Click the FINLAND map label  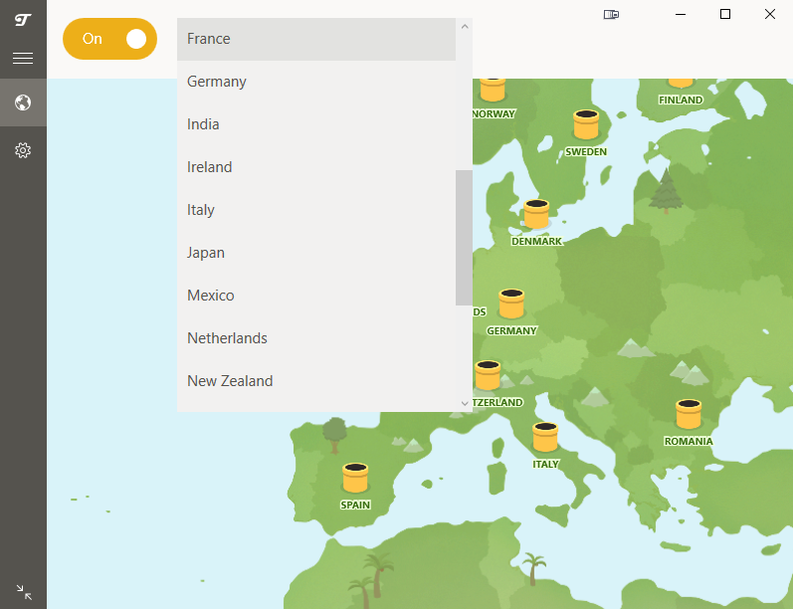point(681,101)
